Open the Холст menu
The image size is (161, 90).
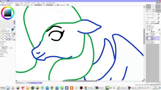pyautogui.click(x=16, y=3)
